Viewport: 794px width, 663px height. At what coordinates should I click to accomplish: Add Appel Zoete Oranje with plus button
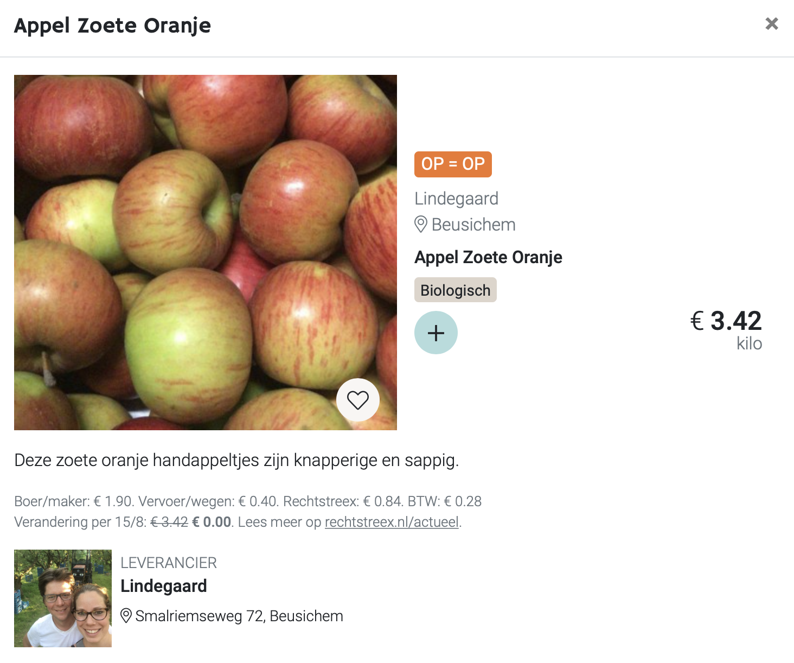coord(436,333)
